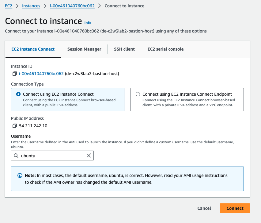Go to Instances via breadcrumb link
This screenshot has width=261, height=223.
point(31,6)
